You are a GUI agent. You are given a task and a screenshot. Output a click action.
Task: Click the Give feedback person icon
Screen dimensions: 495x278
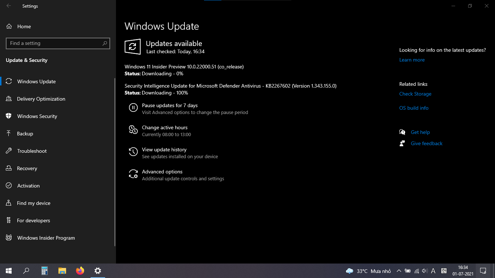point(402,143)
